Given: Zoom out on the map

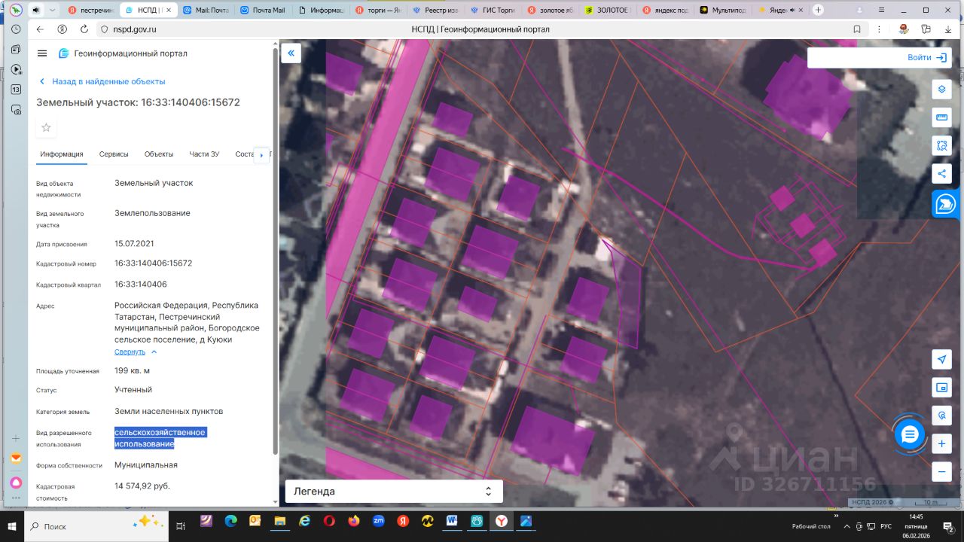Looking at the screenshot, I should coord(941,472).
